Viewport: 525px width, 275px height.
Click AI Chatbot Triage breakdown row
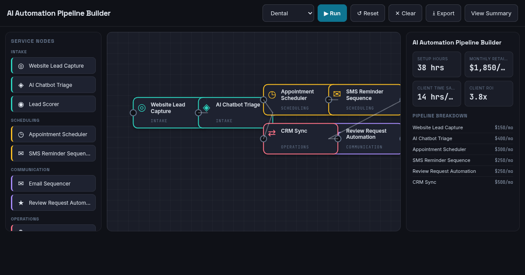[x=463, y=138]
